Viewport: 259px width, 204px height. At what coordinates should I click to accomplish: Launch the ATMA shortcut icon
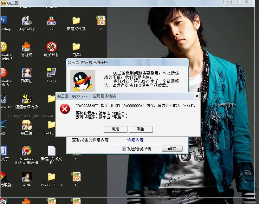(x=27, y=177)
